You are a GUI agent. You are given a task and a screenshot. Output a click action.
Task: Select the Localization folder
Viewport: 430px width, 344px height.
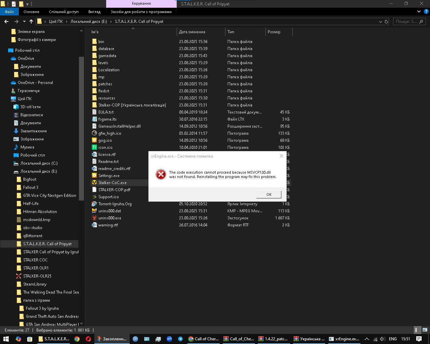[x=109, y=70]
